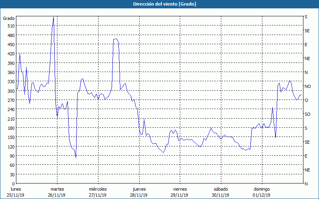The height and width of the screenshot is (199, 319).
Task: Select the 'jueves' day label
Action: (139, 189)
